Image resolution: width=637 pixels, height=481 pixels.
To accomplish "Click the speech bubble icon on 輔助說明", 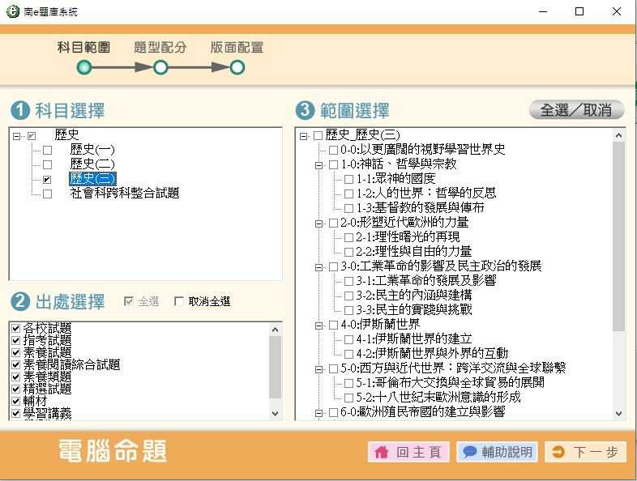I will pos(469,451).
